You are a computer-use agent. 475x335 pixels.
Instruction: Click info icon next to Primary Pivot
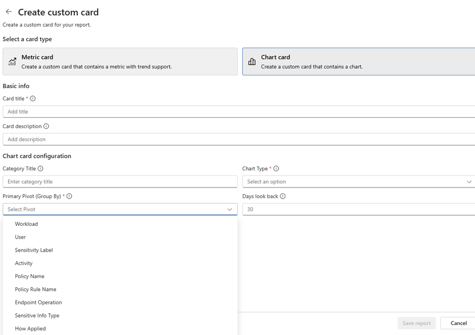click(69, 196)
